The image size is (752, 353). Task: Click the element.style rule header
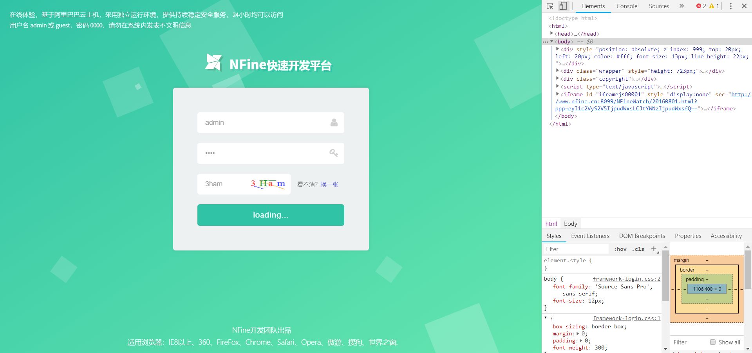[x=568, y=260]
